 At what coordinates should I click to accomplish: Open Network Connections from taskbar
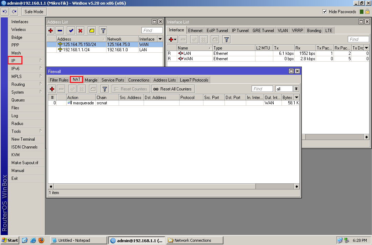click(195, 240)
